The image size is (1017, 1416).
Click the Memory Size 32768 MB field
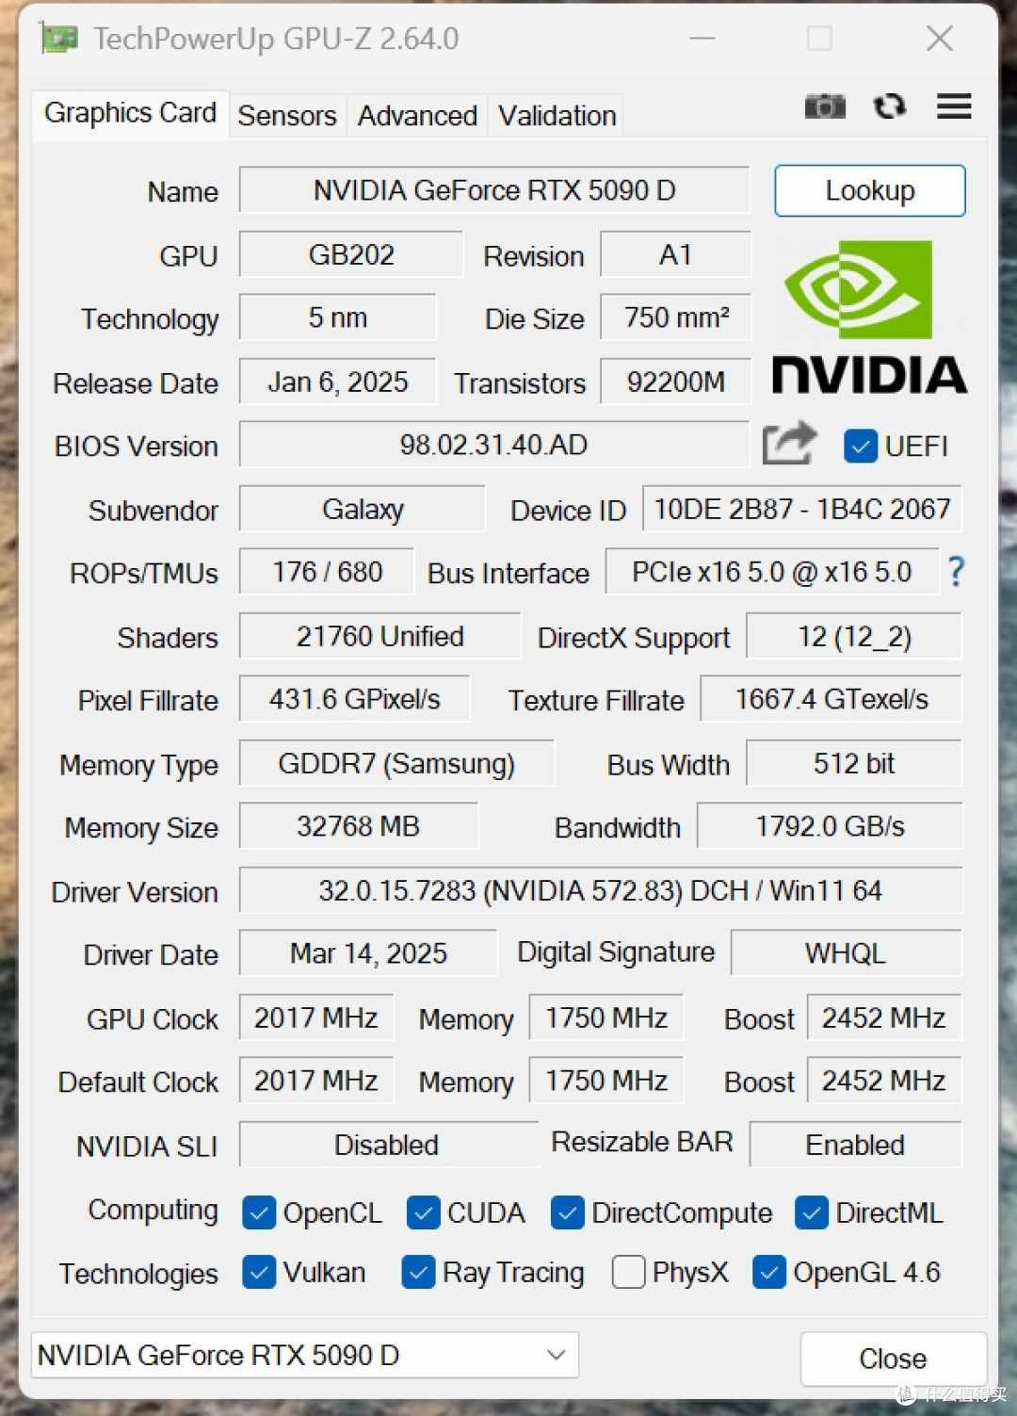[359, 826]
